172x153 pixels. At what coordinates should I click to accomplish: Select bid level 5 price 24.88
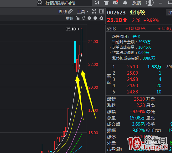tap(133, 92)
